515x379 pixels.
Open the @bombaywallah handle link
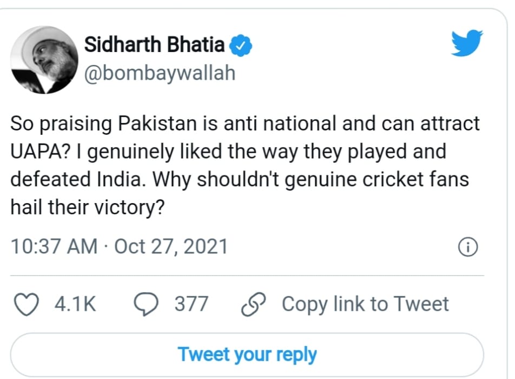(160, 72)
